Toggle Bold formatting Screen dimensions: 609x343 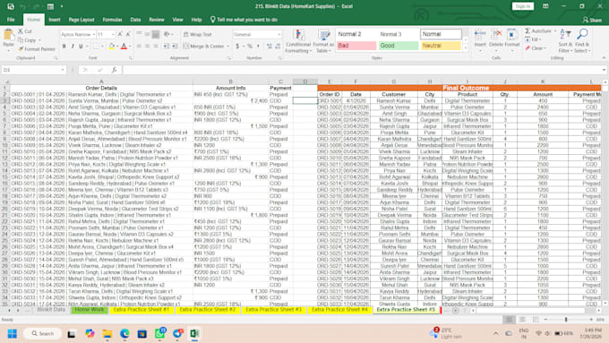[x=64, y=47]
